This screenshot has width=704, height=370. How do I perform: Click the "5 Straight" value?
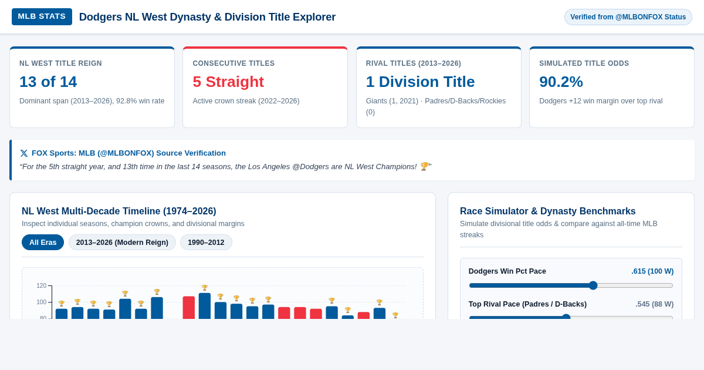coord(228,82)
